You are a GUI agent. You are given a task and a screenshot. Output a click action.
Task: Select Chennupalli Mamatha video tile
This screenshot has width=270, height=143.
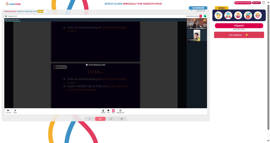pos(197,24)
